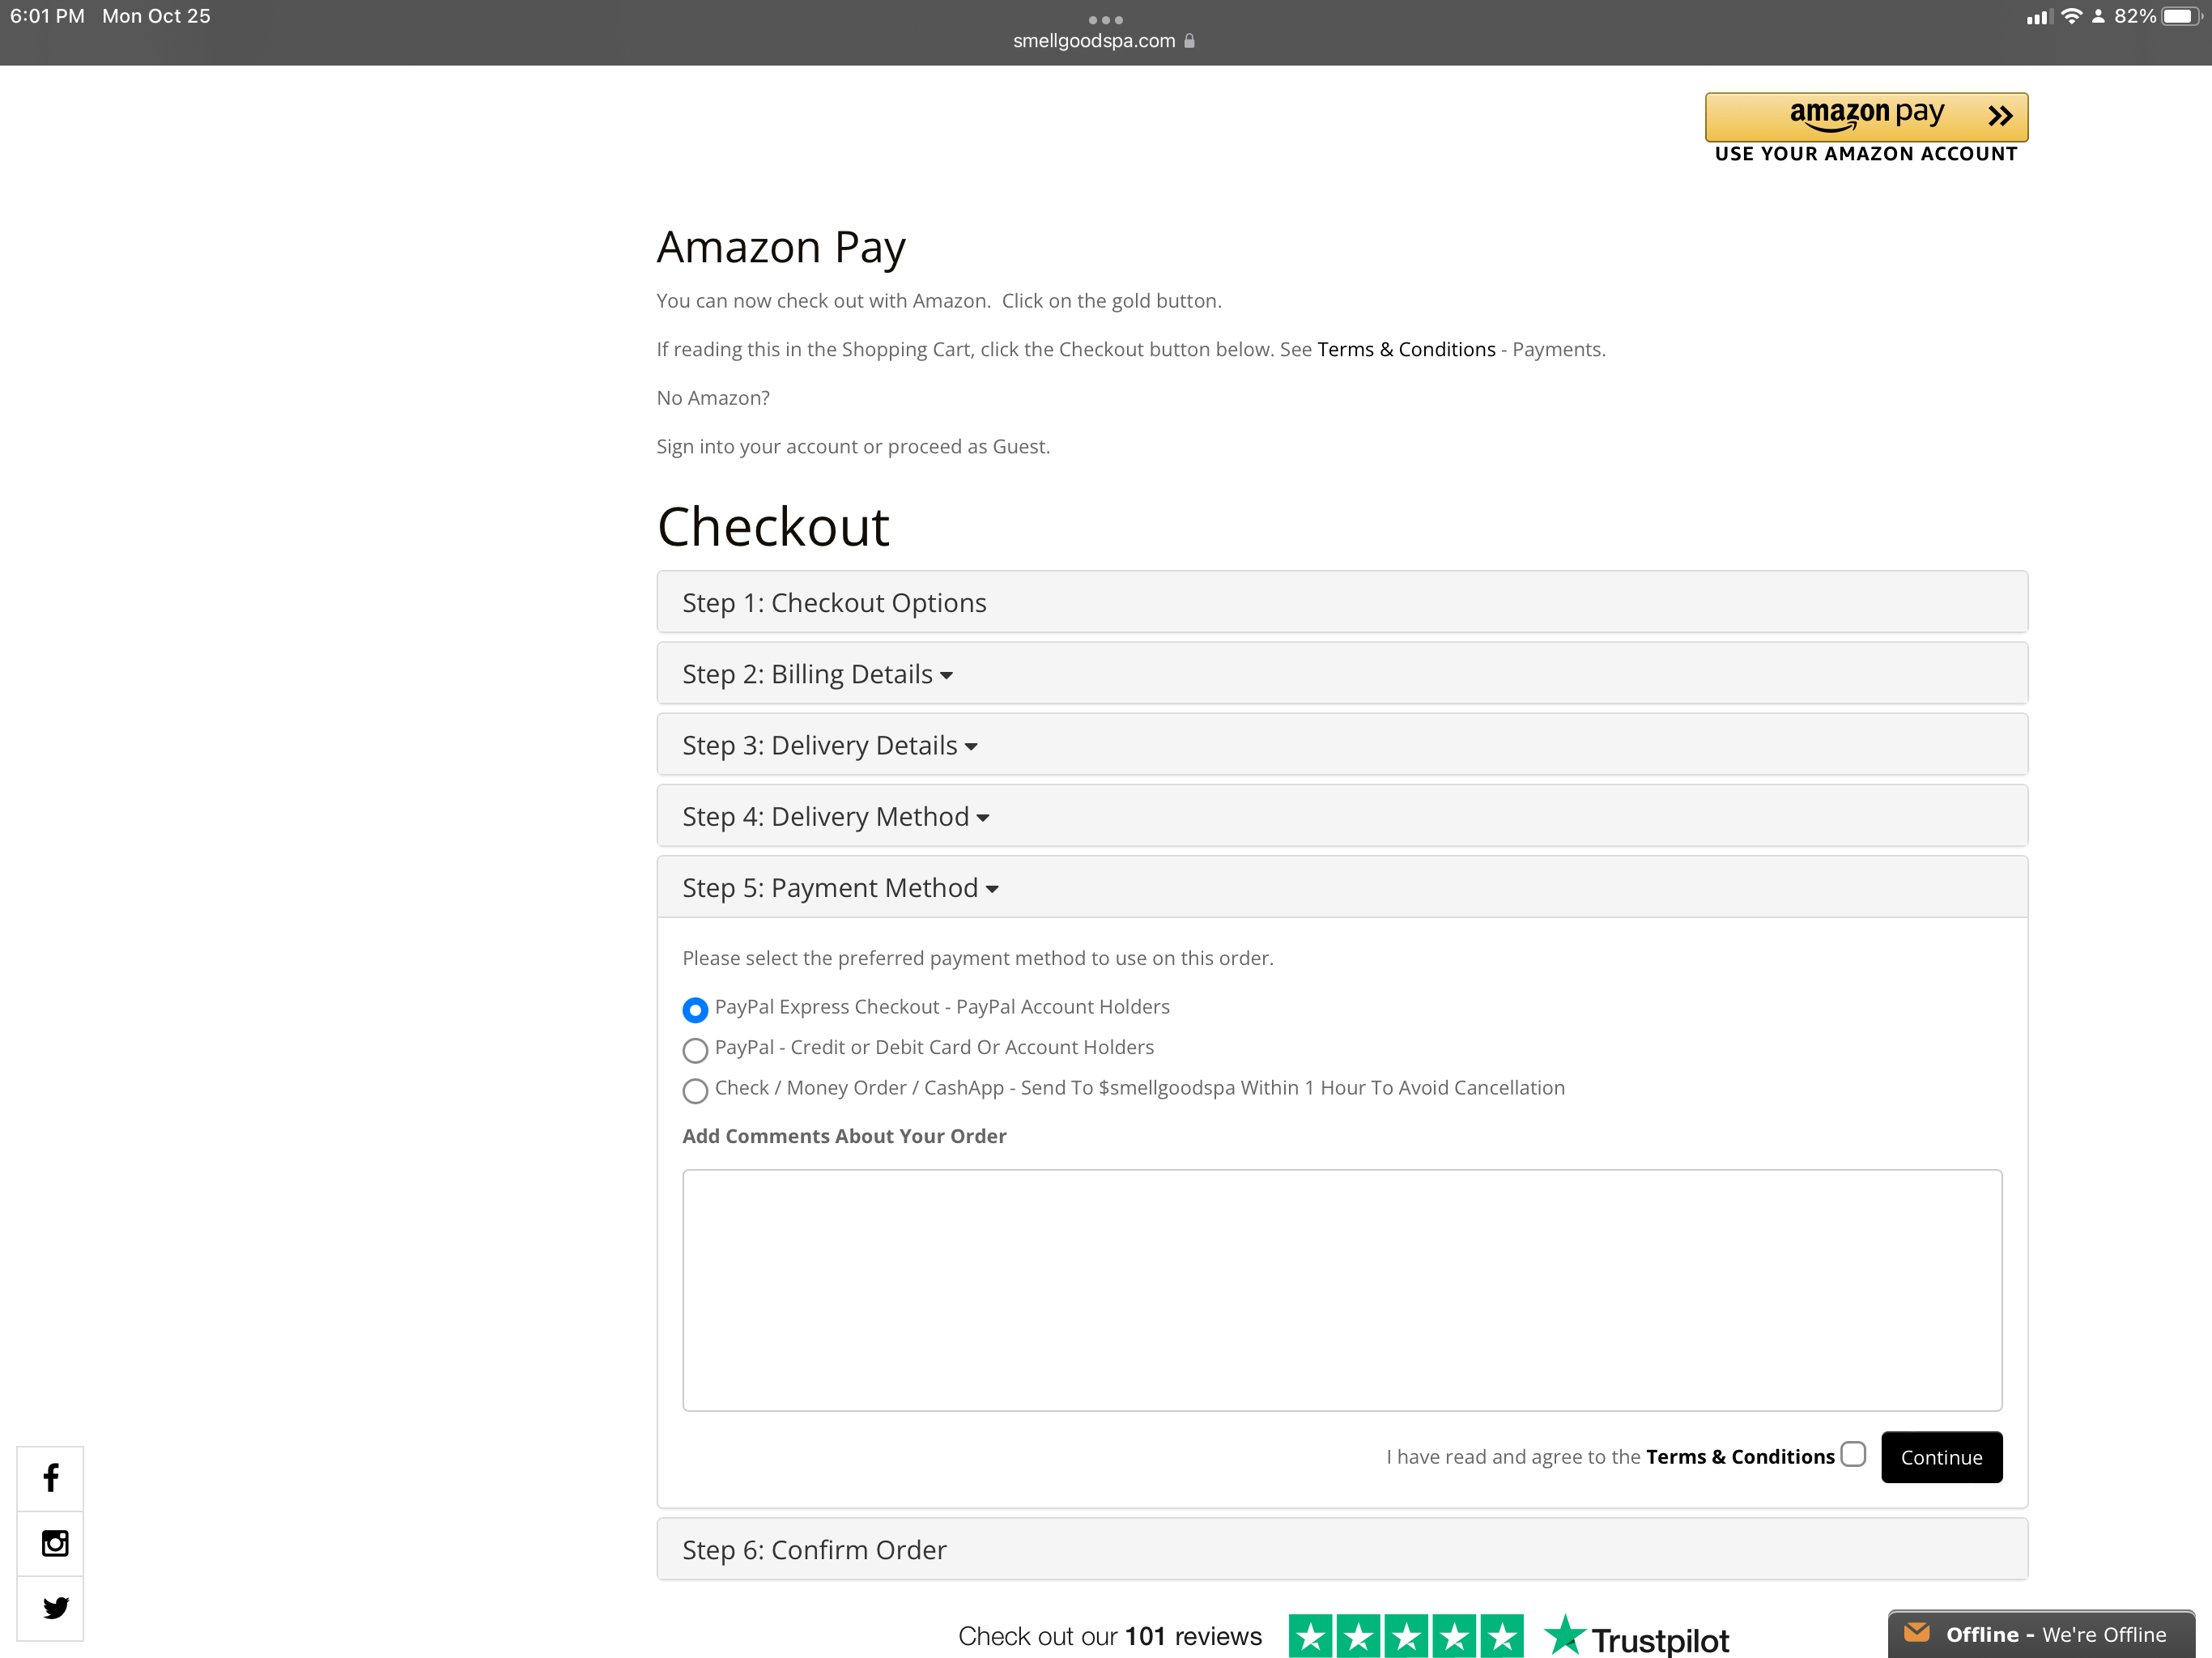Click the 101 reviews text
Screen dimensions: 2212x1658
click(x=1193, y=1636)
